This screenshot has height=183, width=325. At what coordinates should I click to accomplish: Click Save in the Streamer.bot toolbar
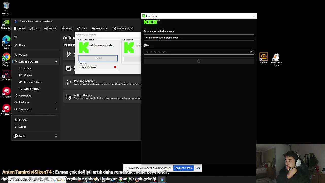[x=35, y=29]
